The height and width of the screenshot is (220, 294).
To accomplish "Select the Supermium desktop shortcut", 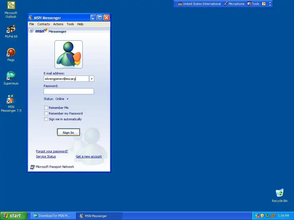I will (11, 78).
